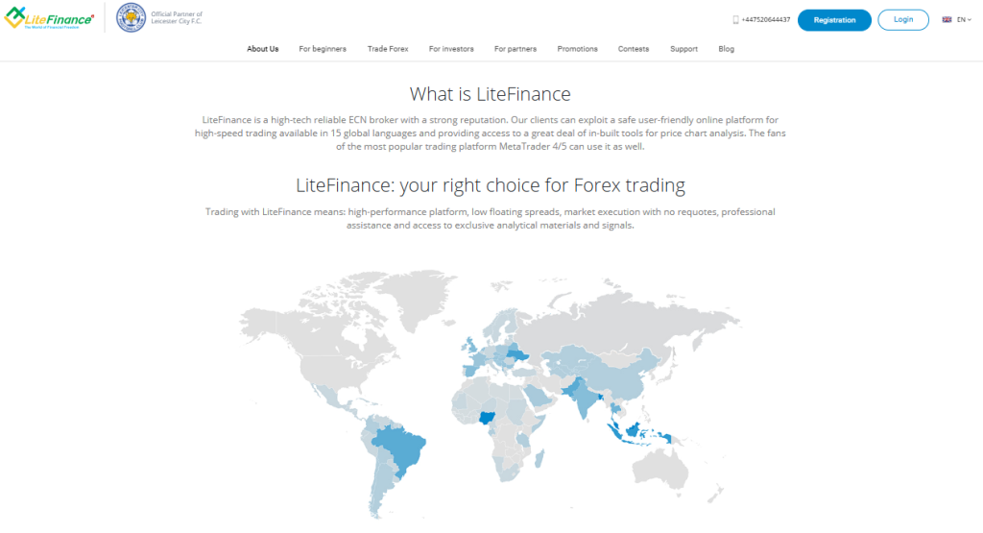Go to the Promotions menu
This screenshot has height=533, width=983.
577,49
